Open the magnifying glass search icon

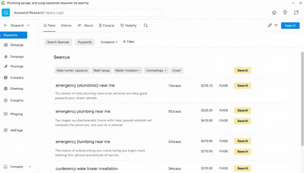pyautogui.click(x=146, y=25)
